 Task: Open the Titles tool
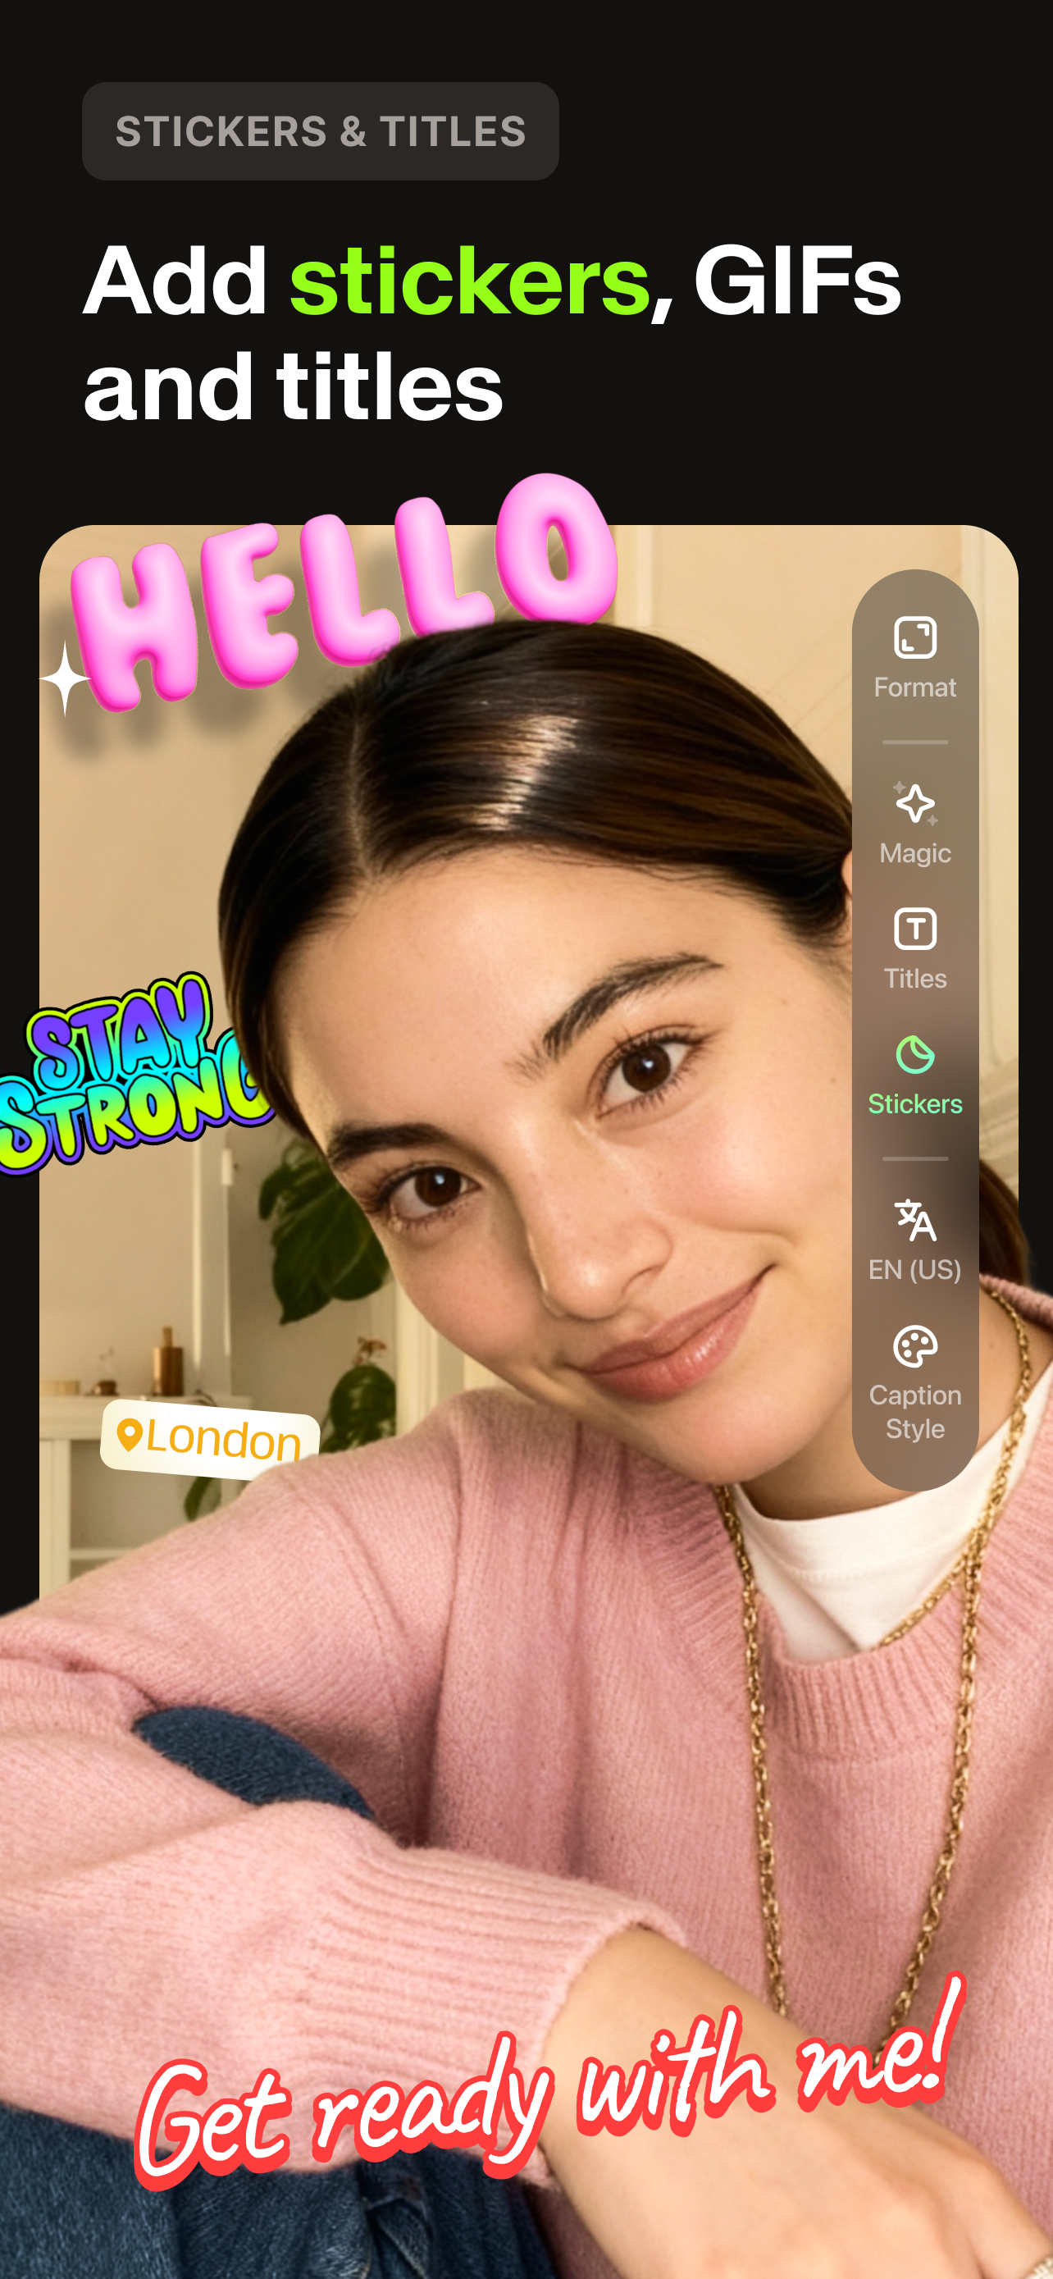click(x=914, y=949)
